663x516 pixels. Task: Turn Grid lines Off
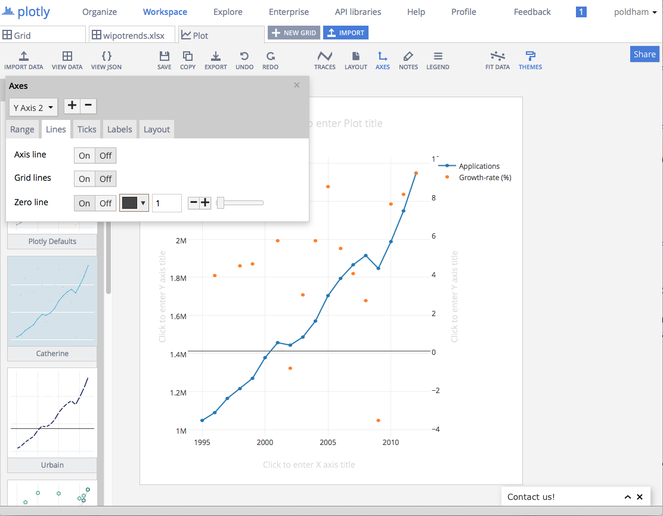click(106, 179)
